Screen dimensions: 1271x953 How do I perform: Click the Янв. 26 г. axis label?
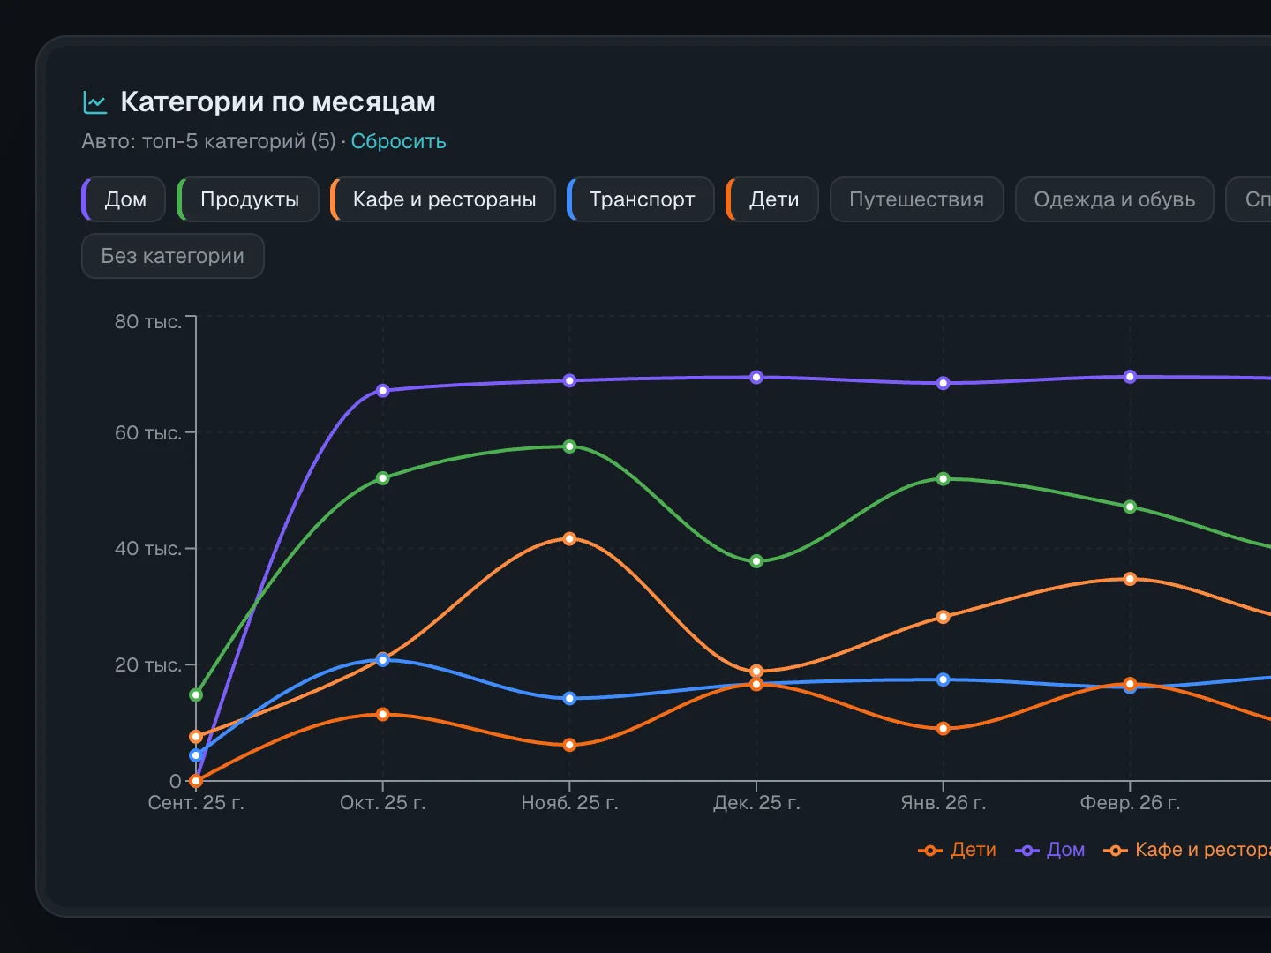pyautogui.click(x=943, y=803)
